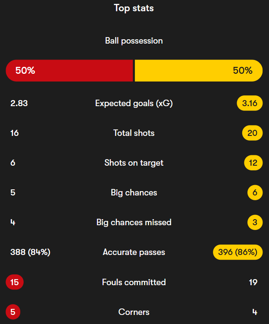Screen dimensions: 269x324
Task: Click the yellow 50% possession bar
Action: pyautogui.click(x=199, y=71)
